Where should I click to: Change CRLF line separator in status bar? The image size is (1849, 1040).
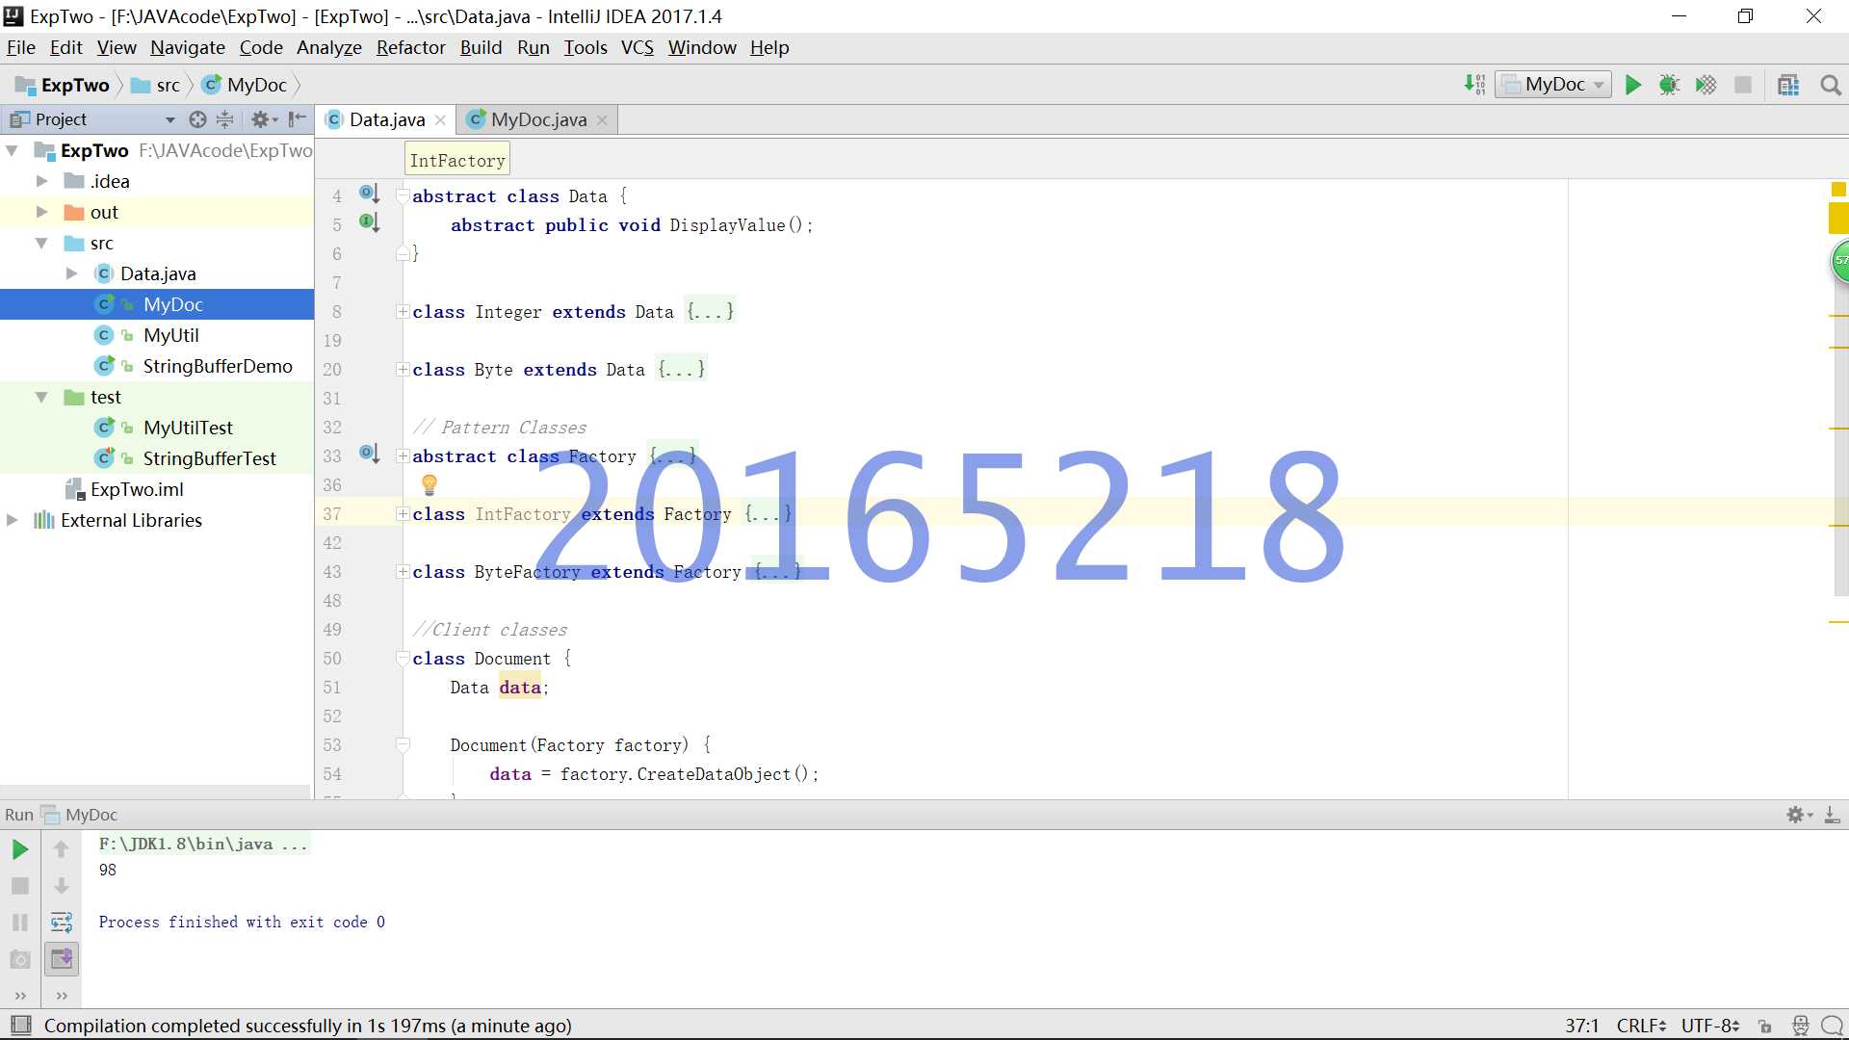1642,1027
